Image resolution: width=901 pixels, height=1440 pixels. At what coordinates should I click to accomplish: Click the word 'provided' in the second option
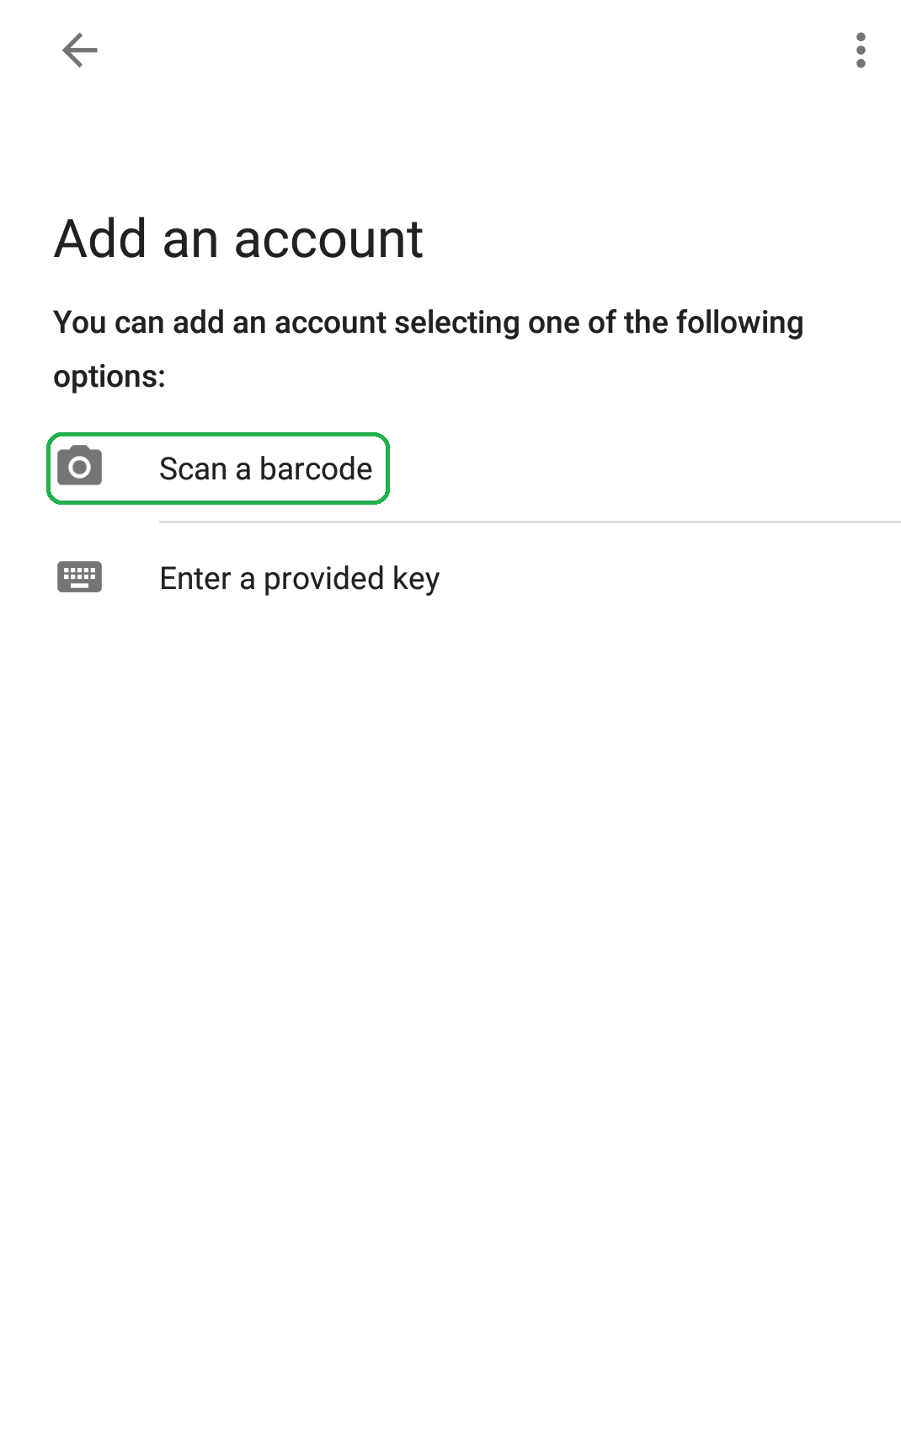click(x=323, y=579)
